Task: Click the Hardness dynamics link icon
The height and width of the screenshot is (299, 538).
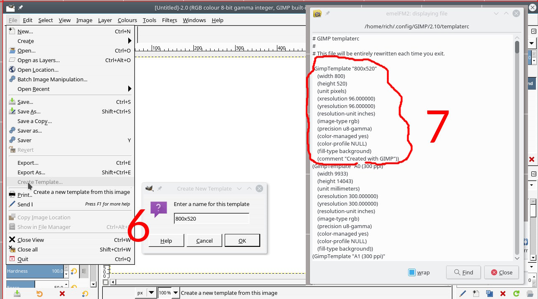Action: click(84, 271)
